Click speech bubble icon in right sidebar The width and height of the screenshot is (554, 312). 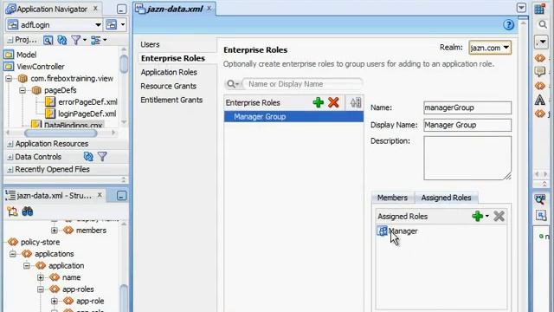[x=540, y=72]
